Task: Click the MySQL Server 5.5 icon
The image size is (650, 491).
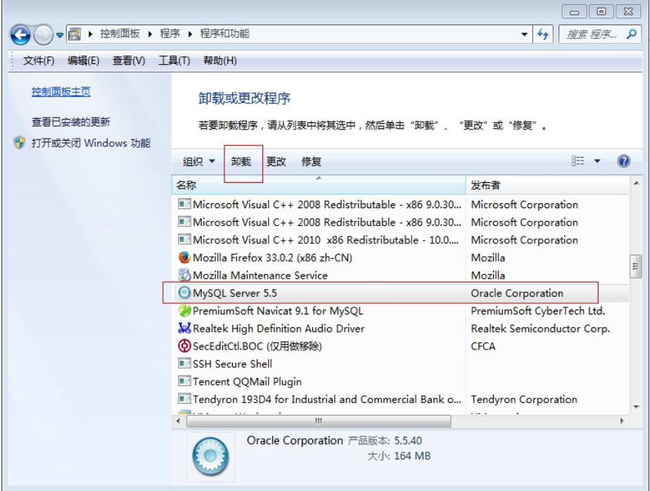Action: click(184, 293)
